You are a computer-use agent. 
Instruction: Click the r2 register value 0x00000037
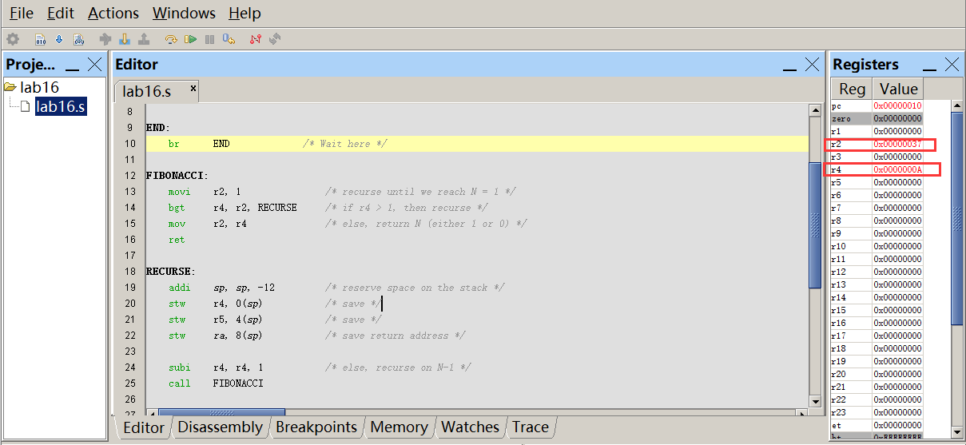coord(897,144)
